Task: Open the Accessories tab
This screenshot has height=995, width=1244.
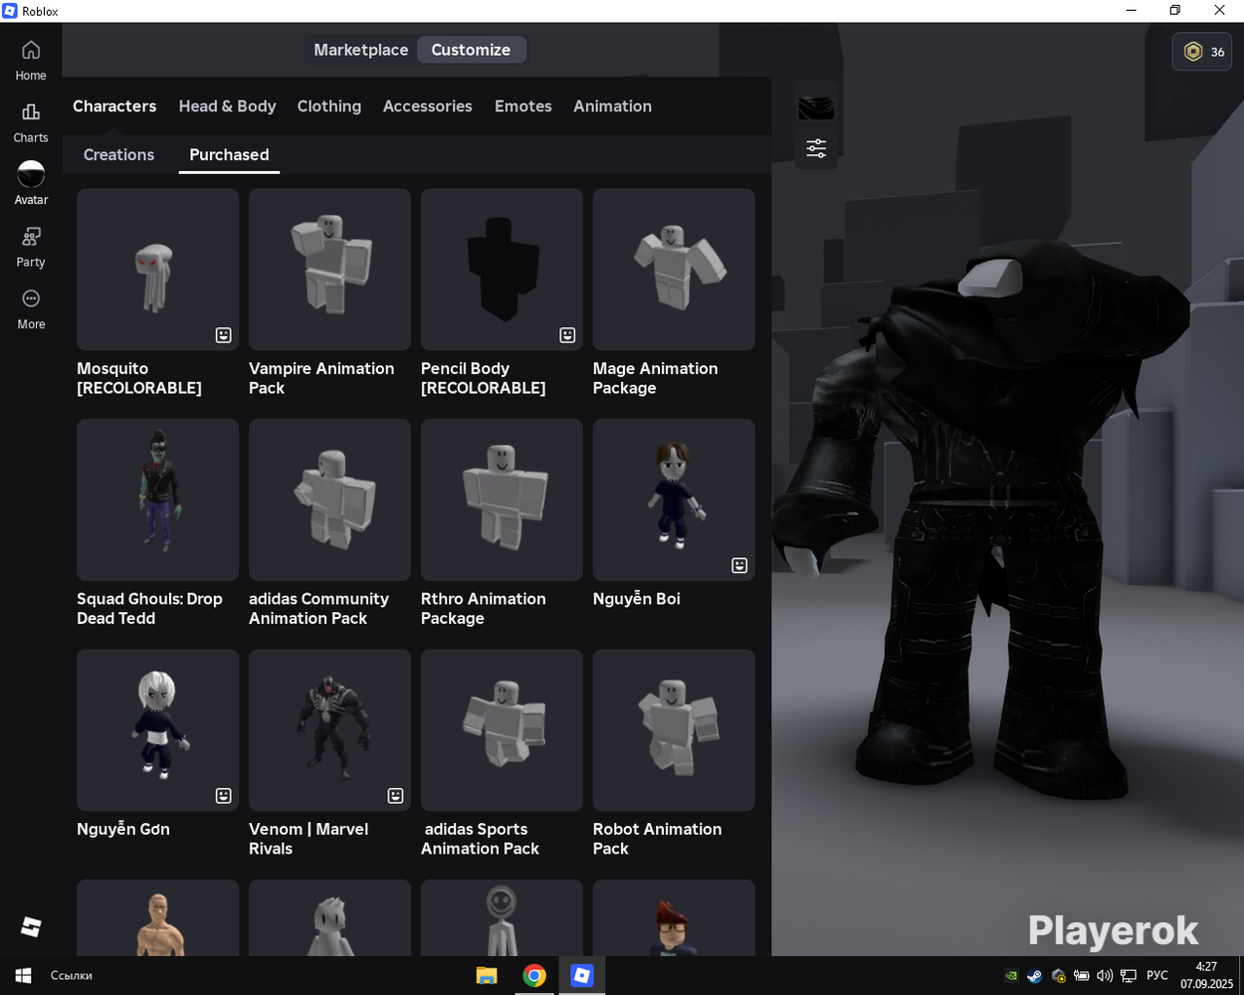Action: pyautogui.click(x=428, y=106)
